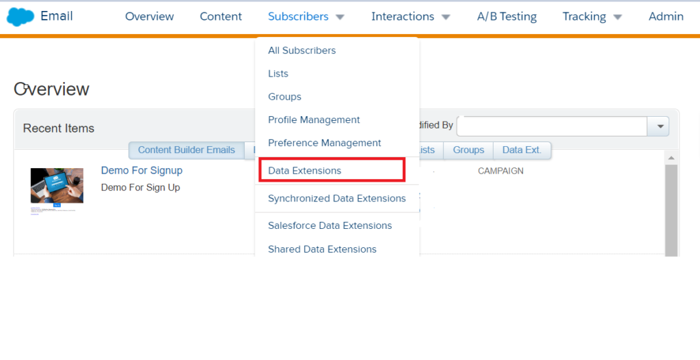Click the CAMPAIGN text
Viewport: 700px width, 360px height.
(x=500, y=171)
